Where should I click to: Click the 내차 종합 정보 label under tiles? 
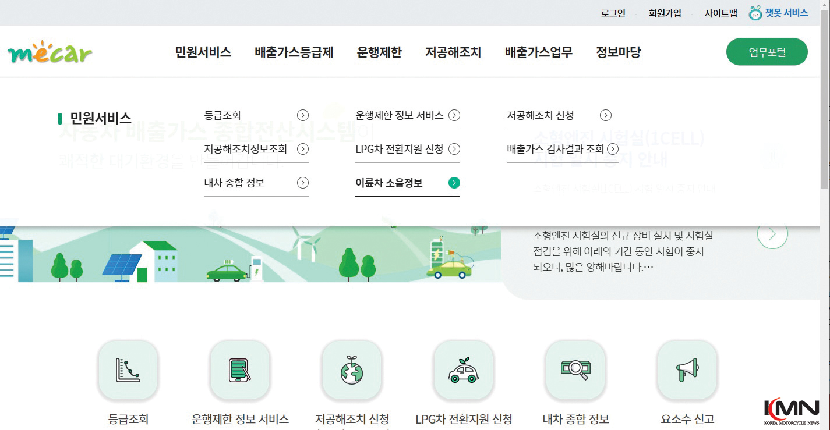(575, 419)
